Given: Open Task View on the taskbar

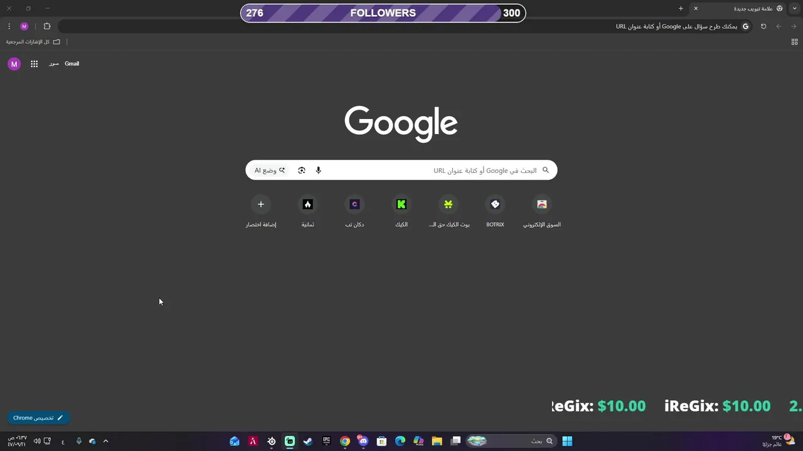Looking at the screenshot, I should click(456, 441).
